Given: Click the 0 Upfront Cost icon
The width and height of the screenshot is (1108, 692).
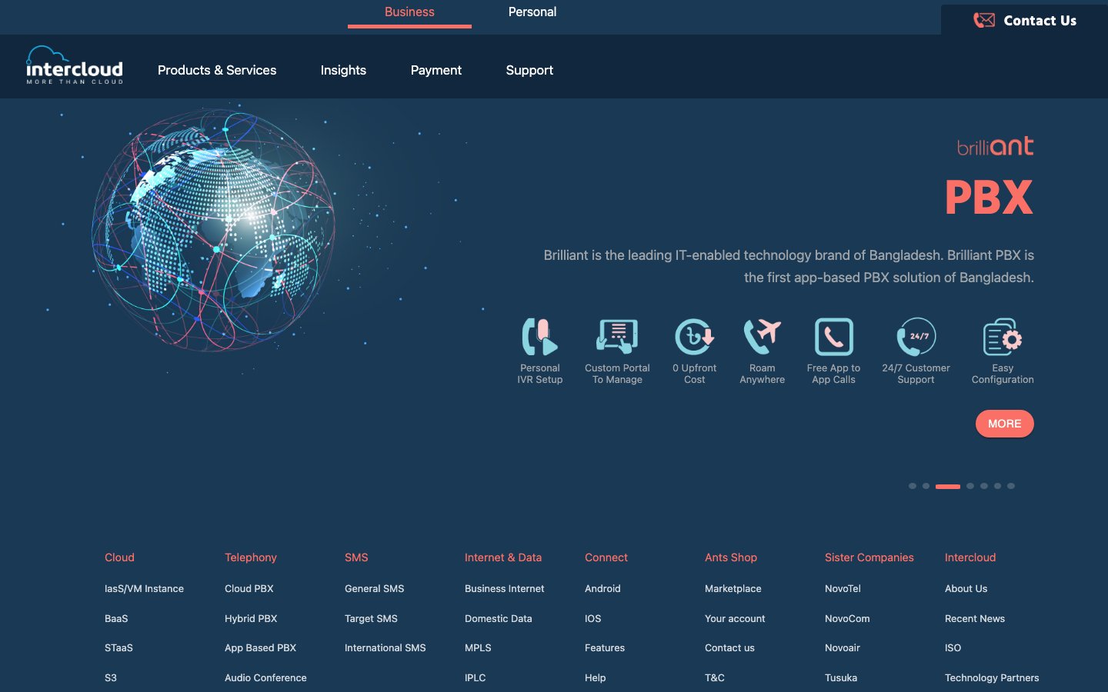Looking at the screenshot, I should coord(695,337).
